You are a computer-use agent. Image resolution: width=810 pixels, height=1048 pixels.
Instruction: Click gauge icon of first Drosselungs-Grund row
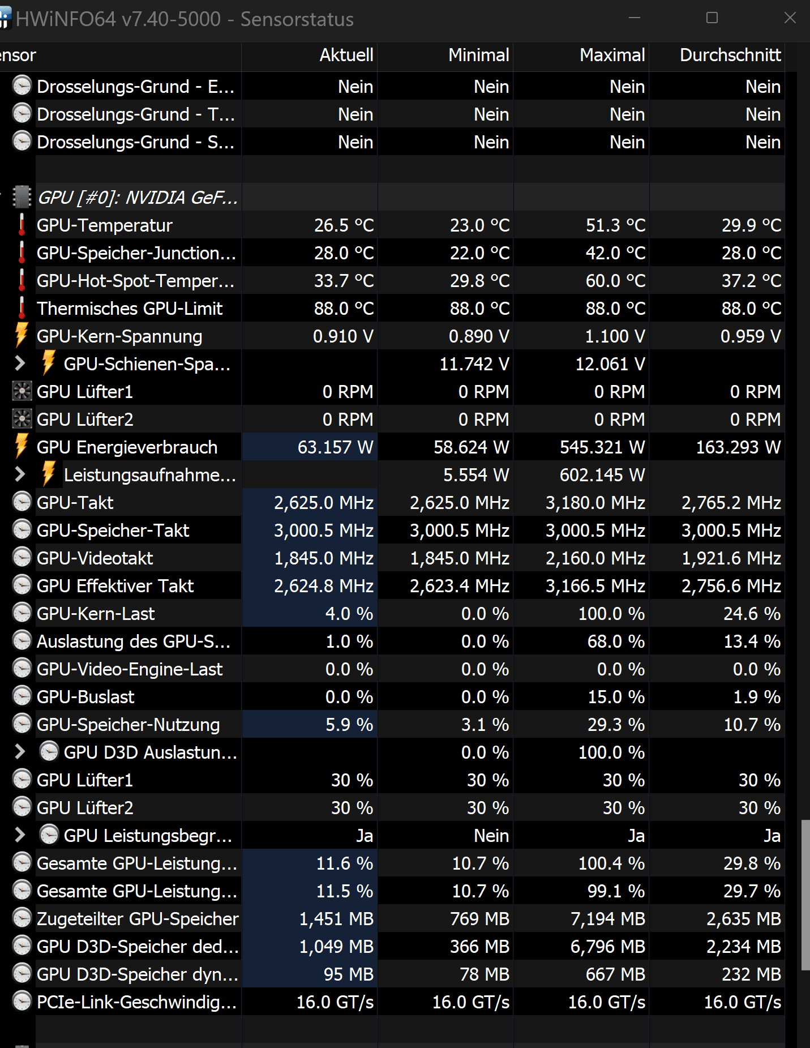pyautogui.click(x=22, y=86)
